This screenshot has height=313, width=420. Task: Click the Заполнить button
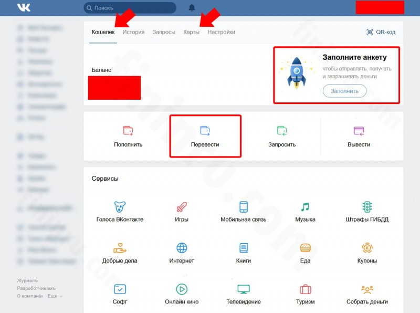[x=344, y=91]
